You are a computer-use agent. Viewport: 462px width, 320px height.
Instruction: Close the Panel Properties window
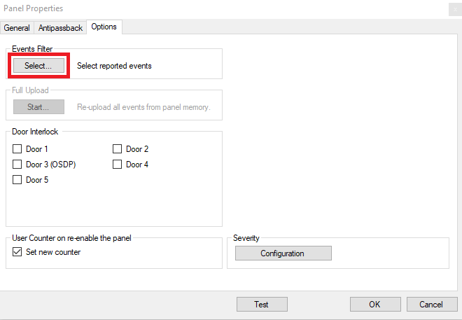pos(455,9)
